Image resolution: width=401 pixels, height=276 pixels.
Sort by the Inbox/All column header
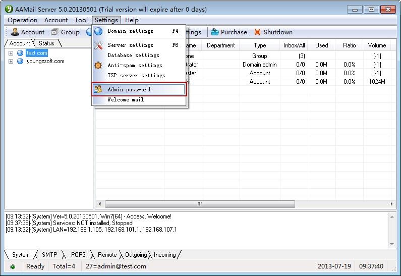294,45
